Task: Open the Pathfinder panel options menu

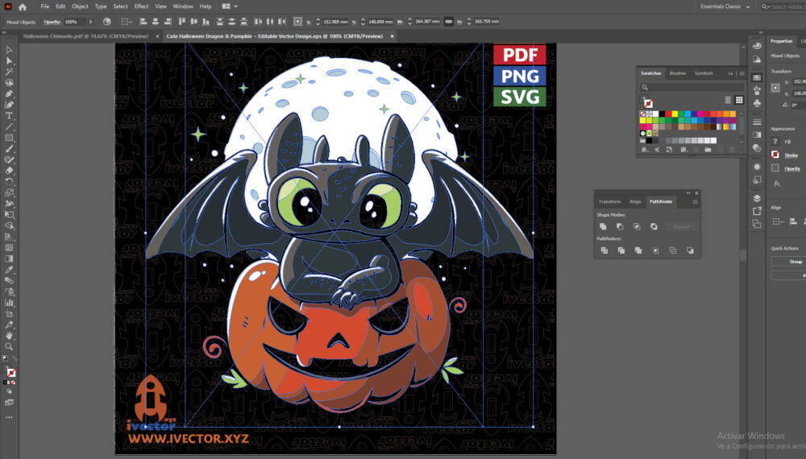Action: click(x=695, y=202)
